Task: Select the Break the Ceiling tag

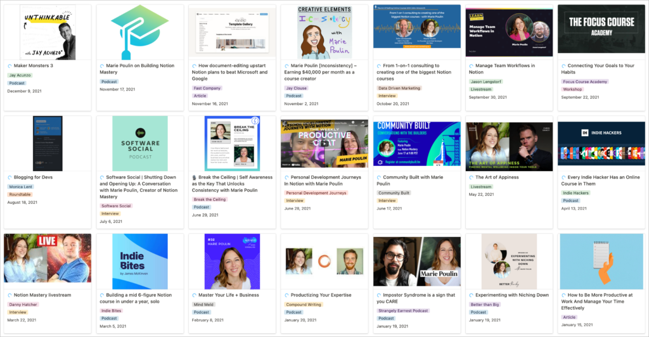Action: (210, 200)
